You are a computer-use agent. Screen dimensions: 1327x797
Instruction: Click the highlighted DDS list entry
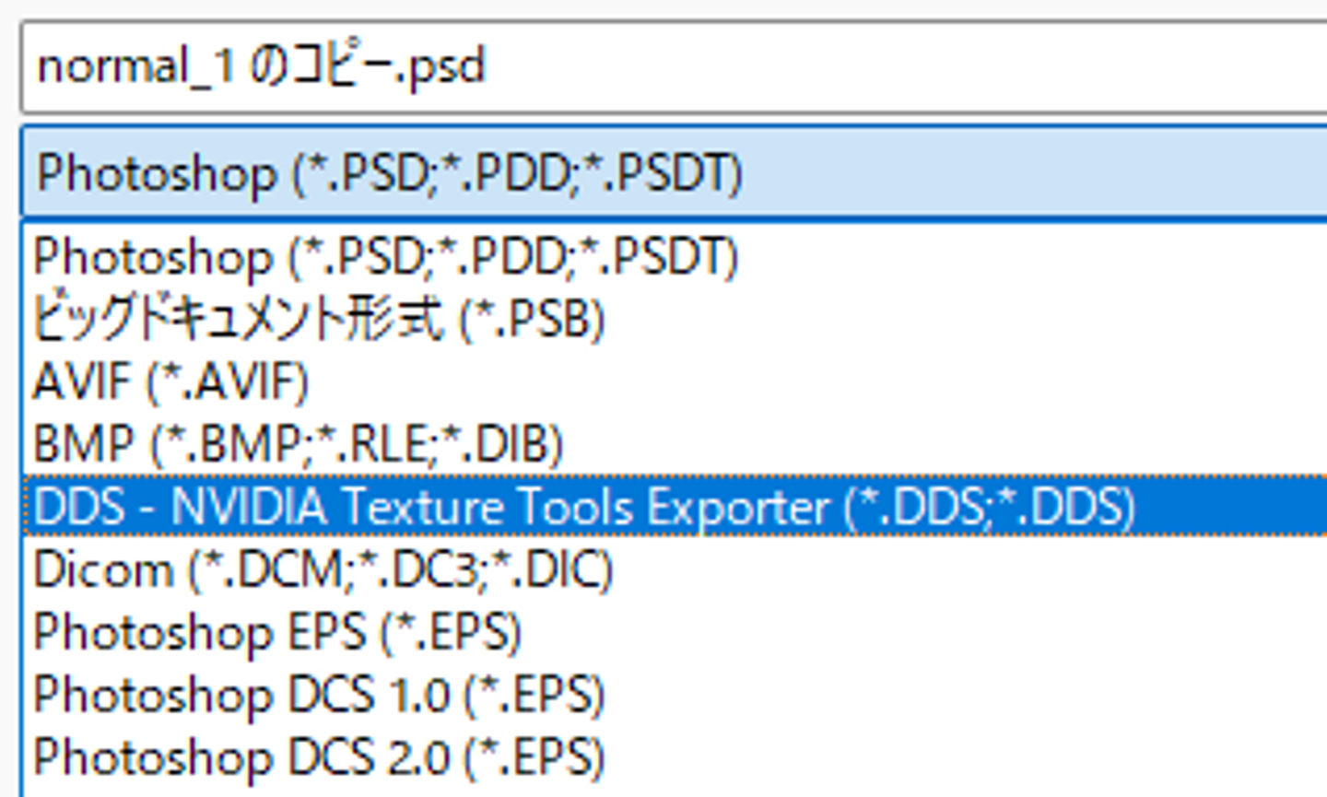[x=584, y=508]
